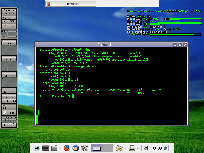Adjust the volume slider on the bottom panel
The height and width of the screenshot is (153, 204).
coord(169,148)
